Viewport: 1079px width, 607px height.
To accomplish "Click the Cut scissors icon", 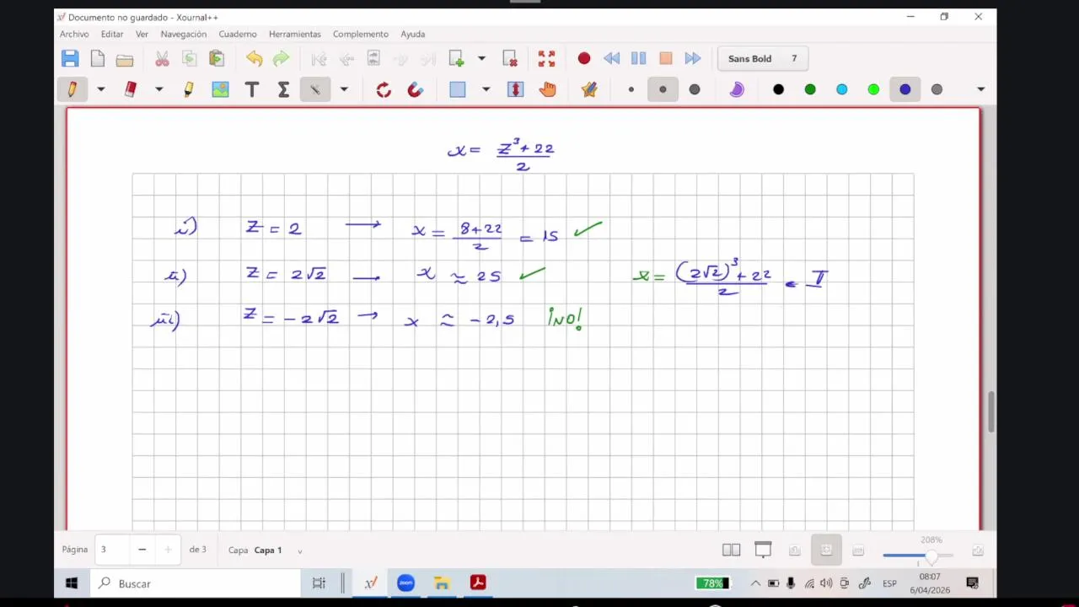I will (162, 58).
